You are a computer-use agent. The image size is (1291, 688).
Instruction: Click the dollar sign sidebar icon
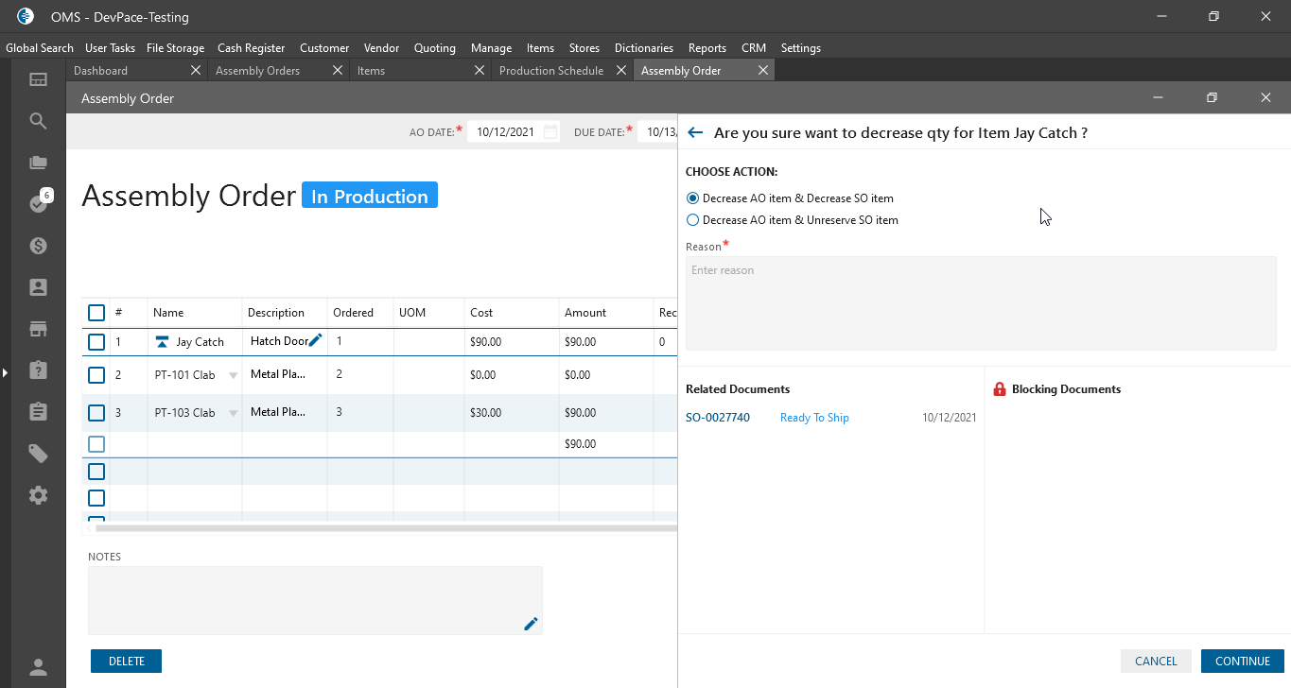[38, 246]
